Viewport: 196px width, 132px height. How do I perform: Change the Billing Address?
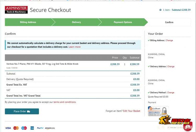169,40
